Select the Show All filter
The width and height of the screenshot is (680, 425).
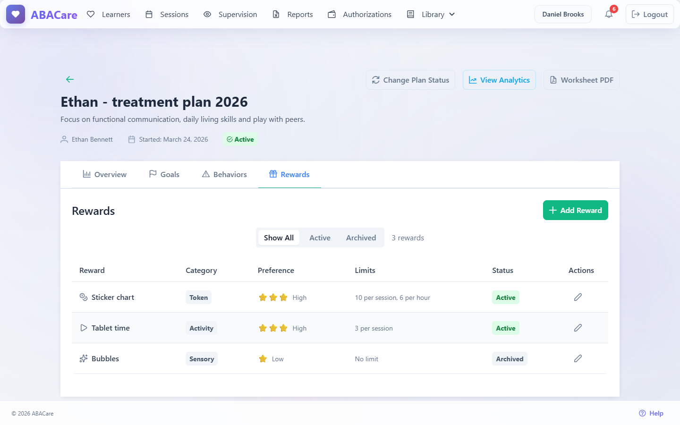[x=279, y=238]
